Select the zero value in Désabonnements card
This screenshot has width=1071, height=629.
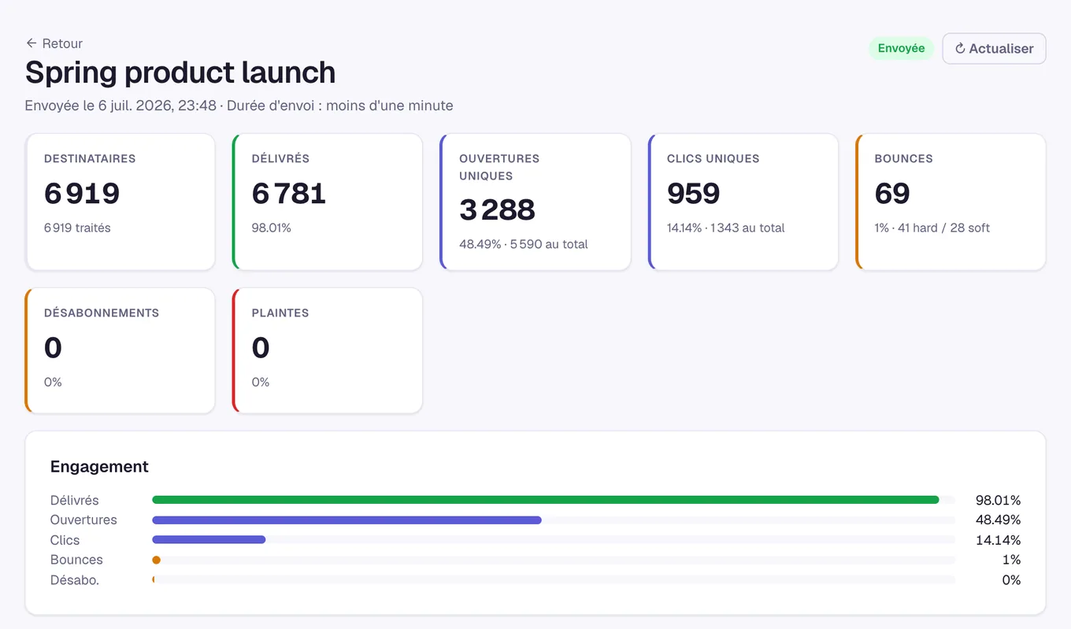[x=53, y=347]
